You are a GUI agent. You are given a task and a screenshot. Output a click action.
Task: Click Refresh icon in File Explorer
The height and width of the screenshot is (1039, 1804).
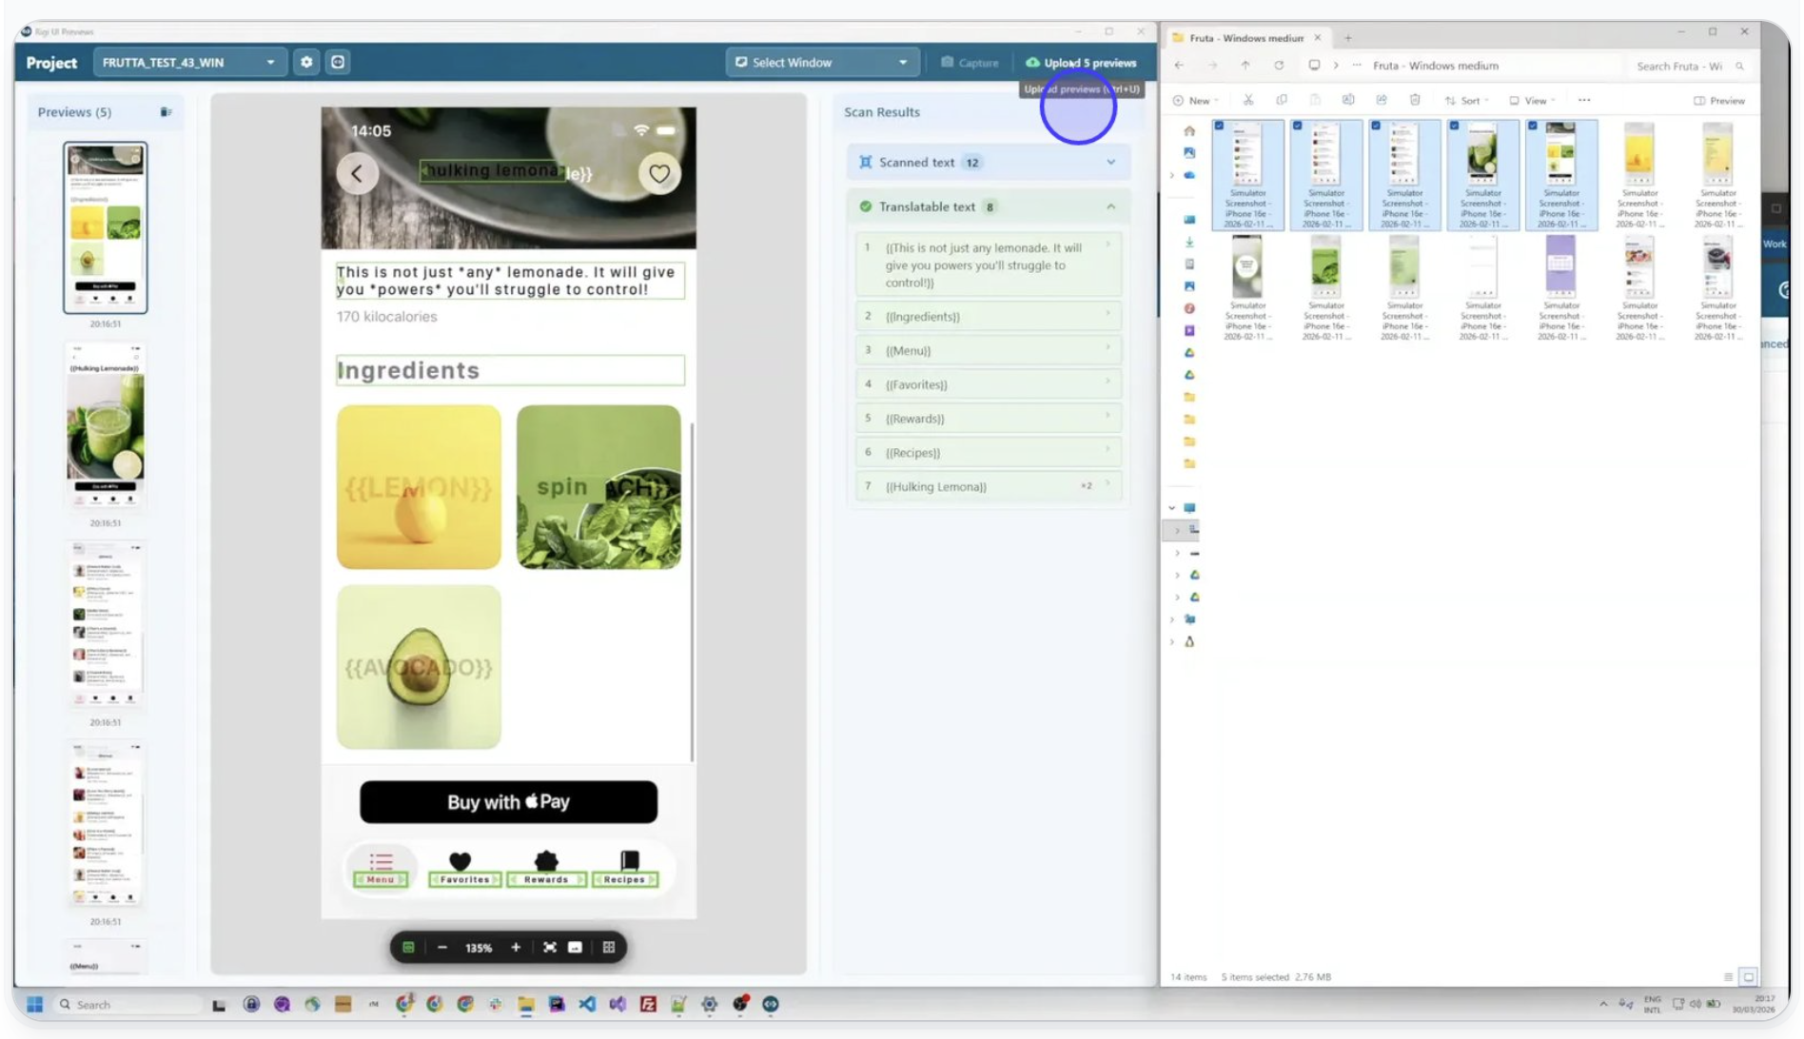click(x=1279, y=66)
